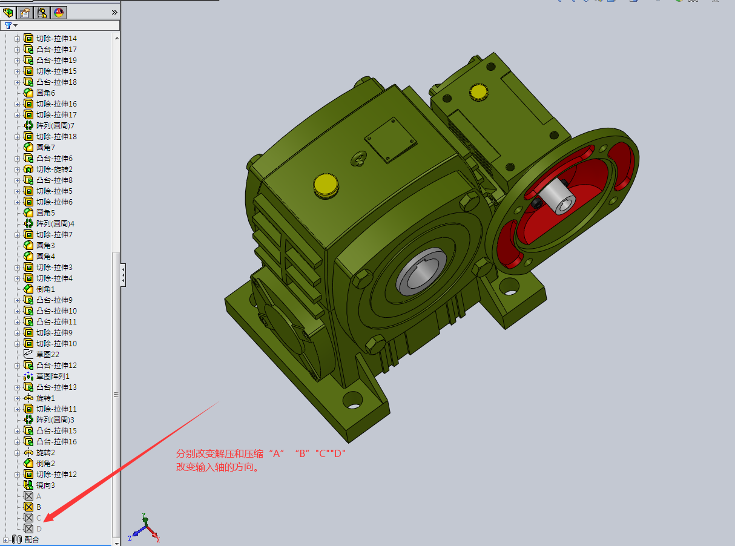Expand the 切除-拉伸11 feature node

coord(17,409)
